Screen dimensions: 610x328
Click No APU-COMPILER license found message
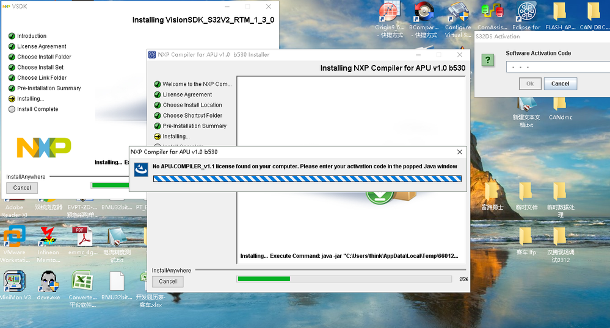[305, 166]
